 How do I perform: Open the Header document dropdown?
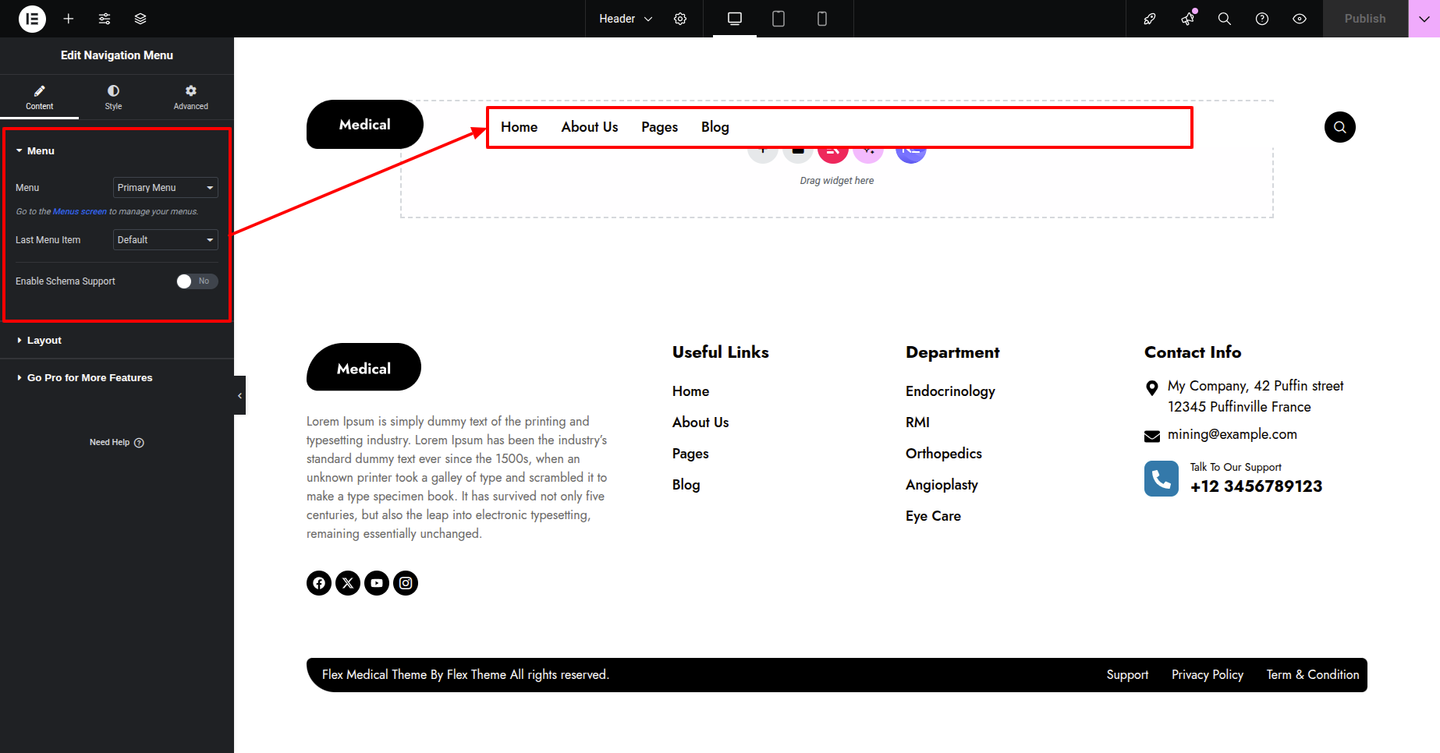pos(626,19)
